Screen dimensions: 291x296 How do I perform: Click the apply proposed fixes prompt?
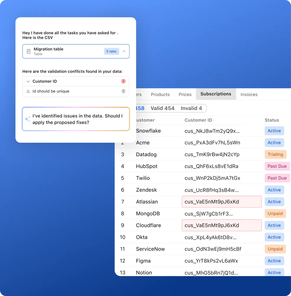click(76, 119)
